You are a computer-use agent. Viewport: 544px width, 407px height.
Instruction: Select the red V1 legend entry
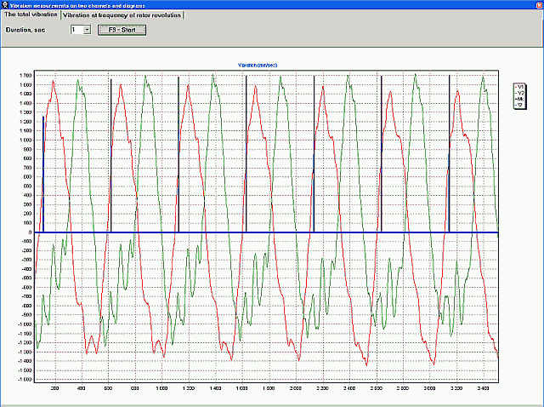[519, 87]
